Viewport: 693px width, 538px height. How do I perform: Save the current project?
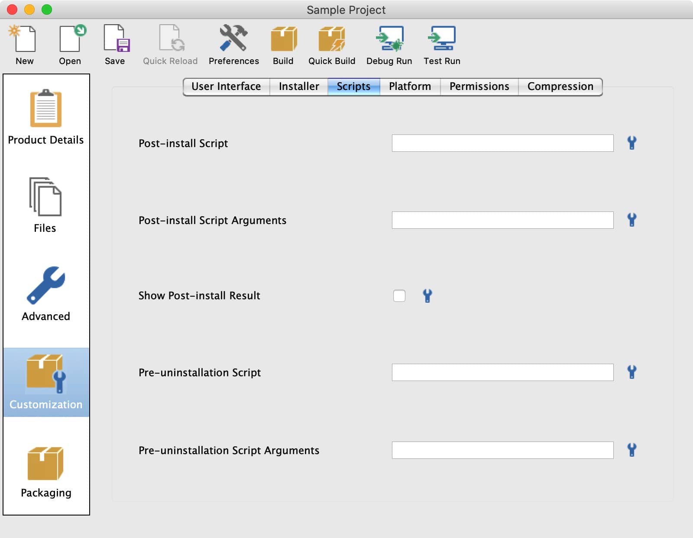[x=115, y=45]
